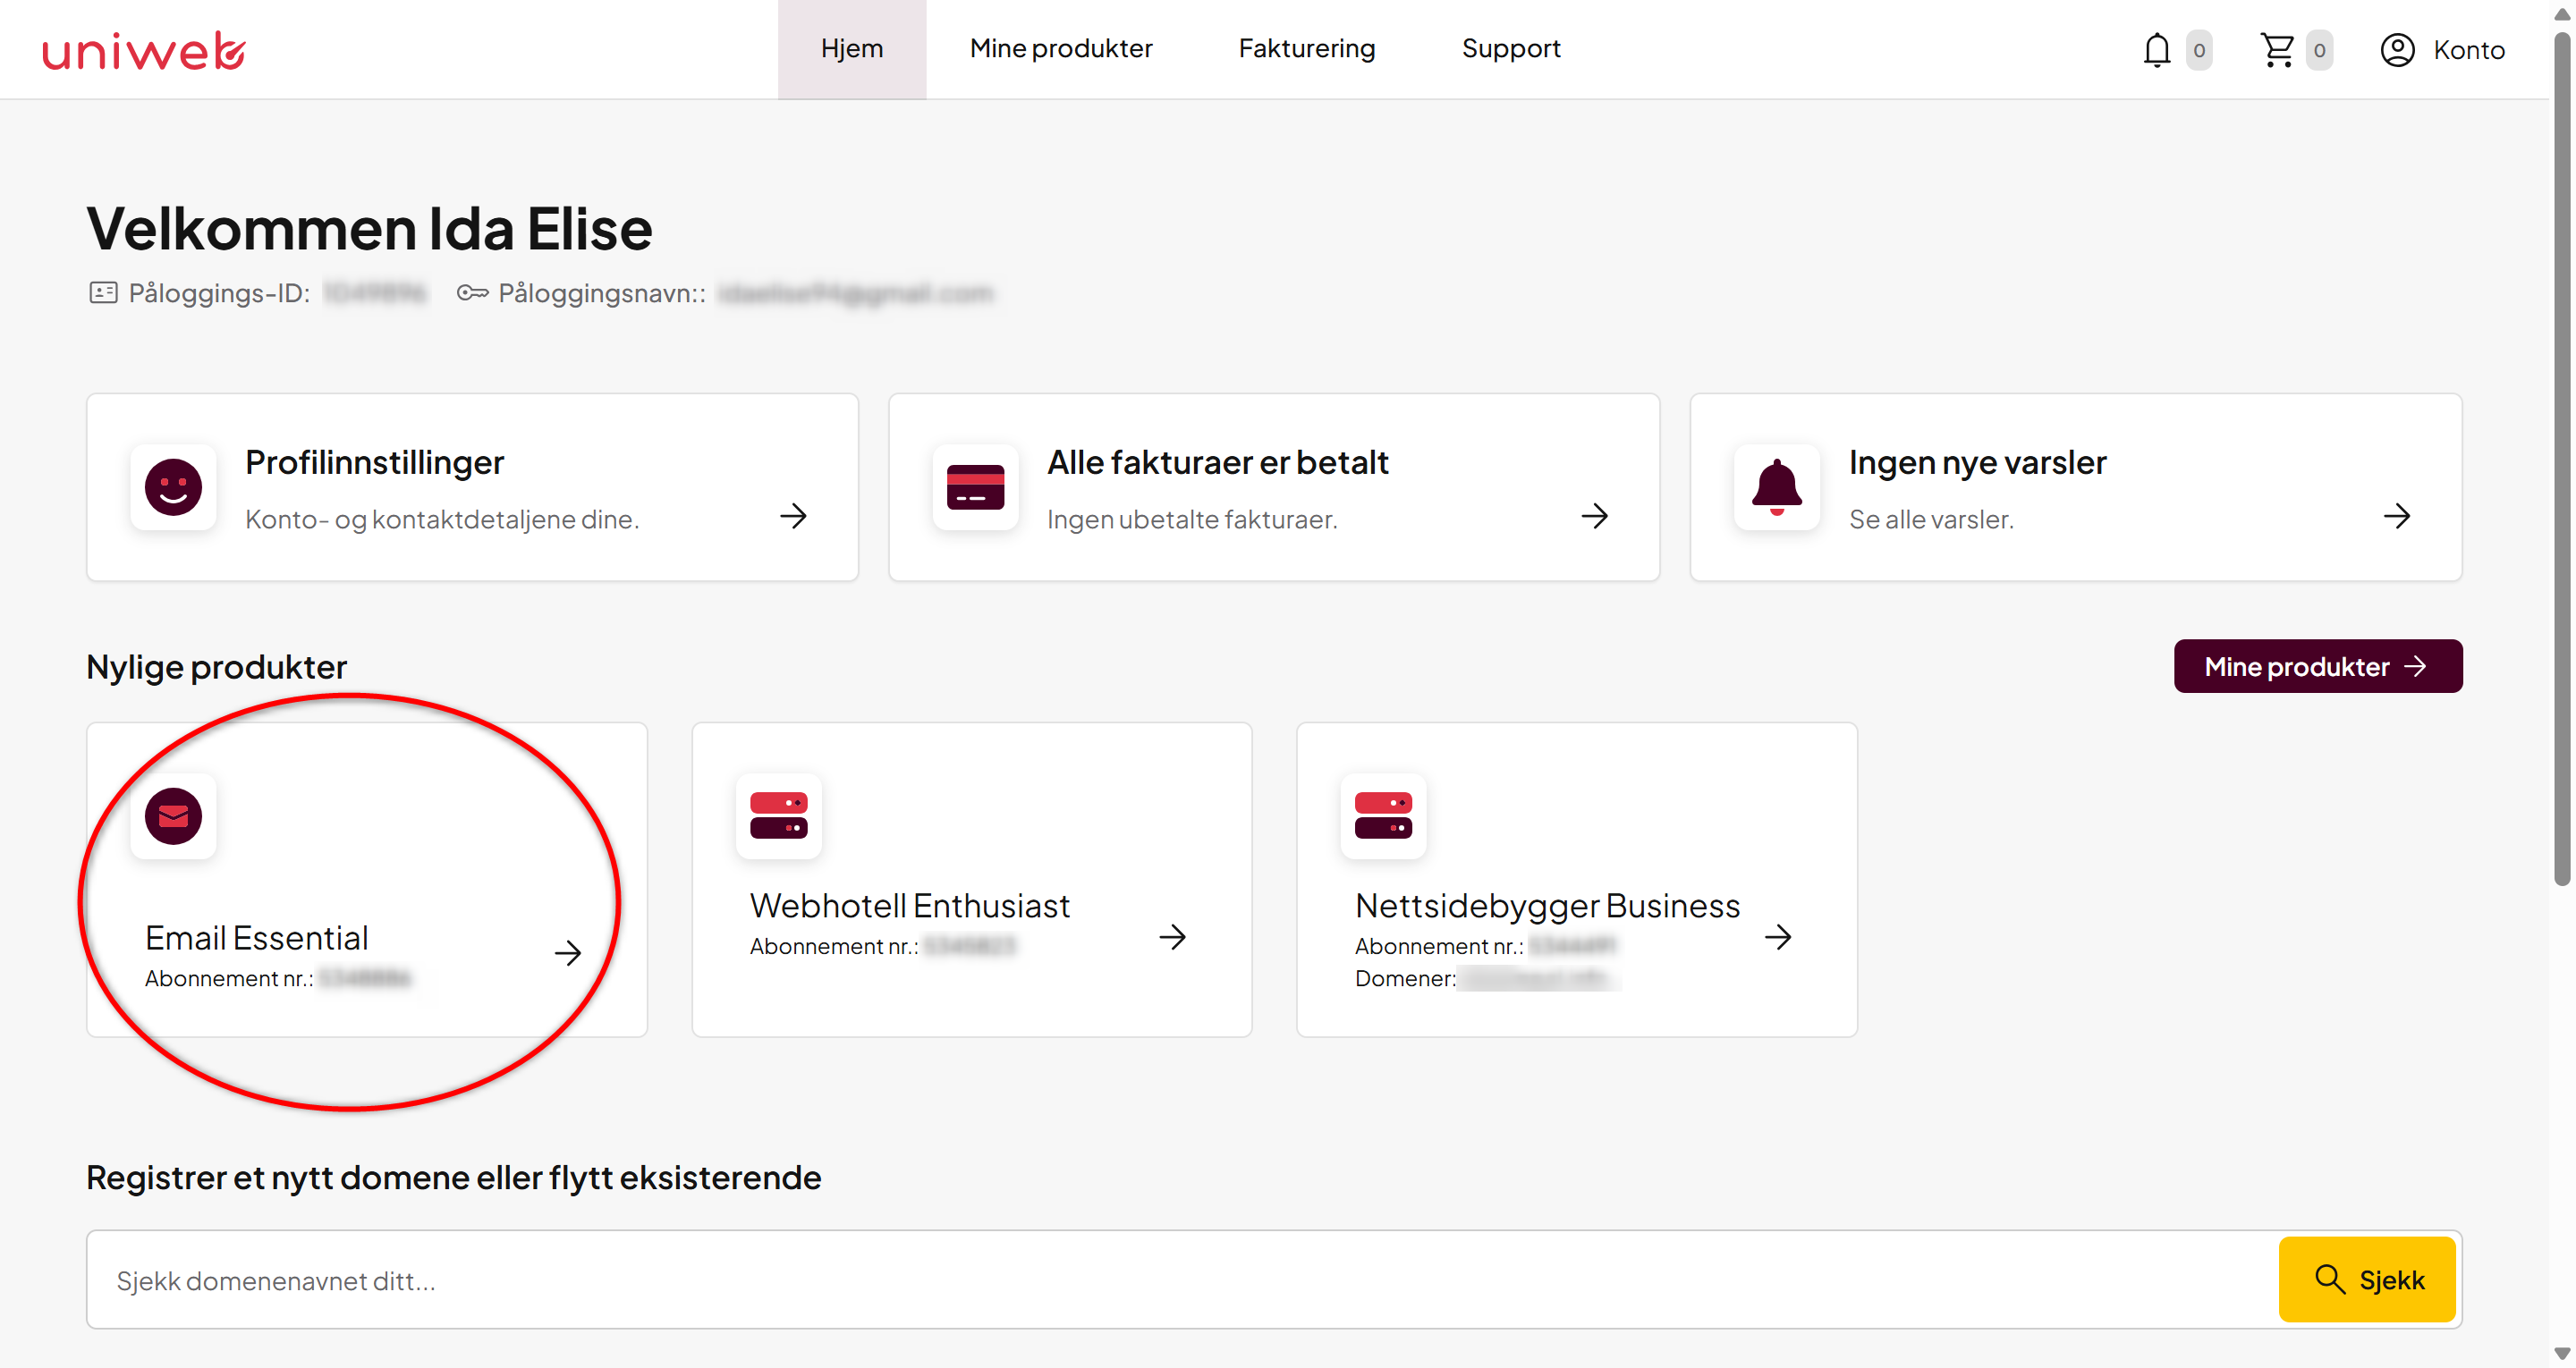This screenshot has height=1368, width=2576.
Task: Click arrow on Webhotell Enthusiast card
Action: pos(1172,937)
